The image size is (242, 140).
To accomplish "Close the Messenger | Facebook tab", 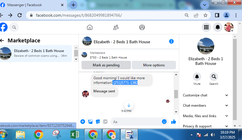I will point(62,5).
